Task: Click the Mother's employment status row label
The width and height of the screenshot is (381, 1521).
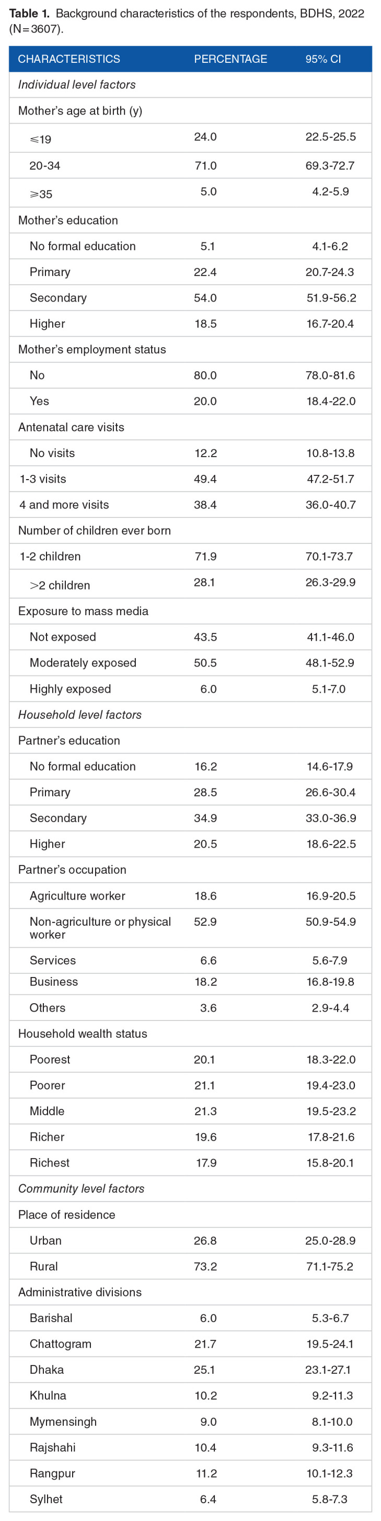Action: (91, 349)
